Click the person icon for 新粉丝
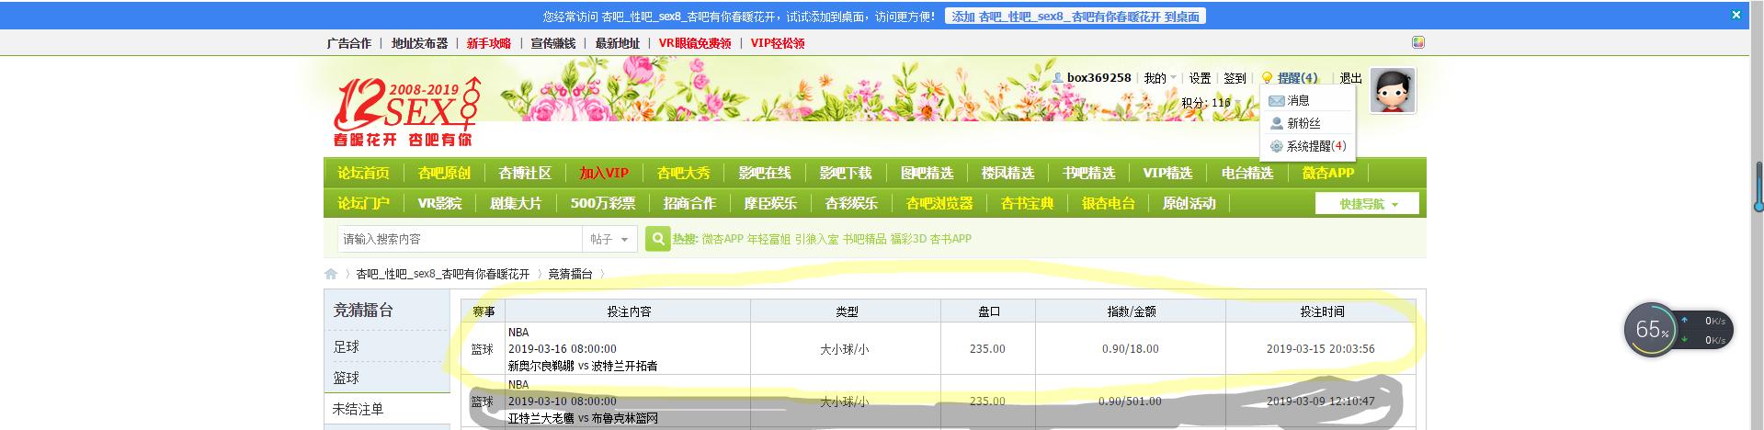Screen dimensions: 1764x430 click(1276, 123)
